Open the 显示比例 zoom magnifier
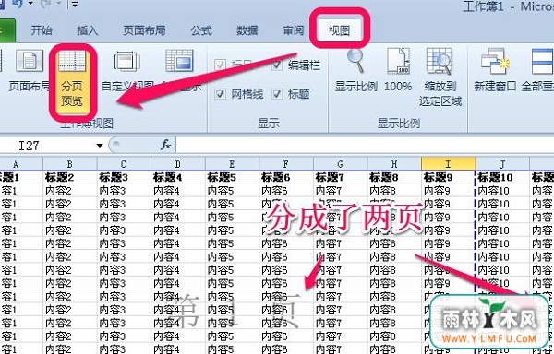This screenshot has height=354, width=554. click(x=356, y=70)
